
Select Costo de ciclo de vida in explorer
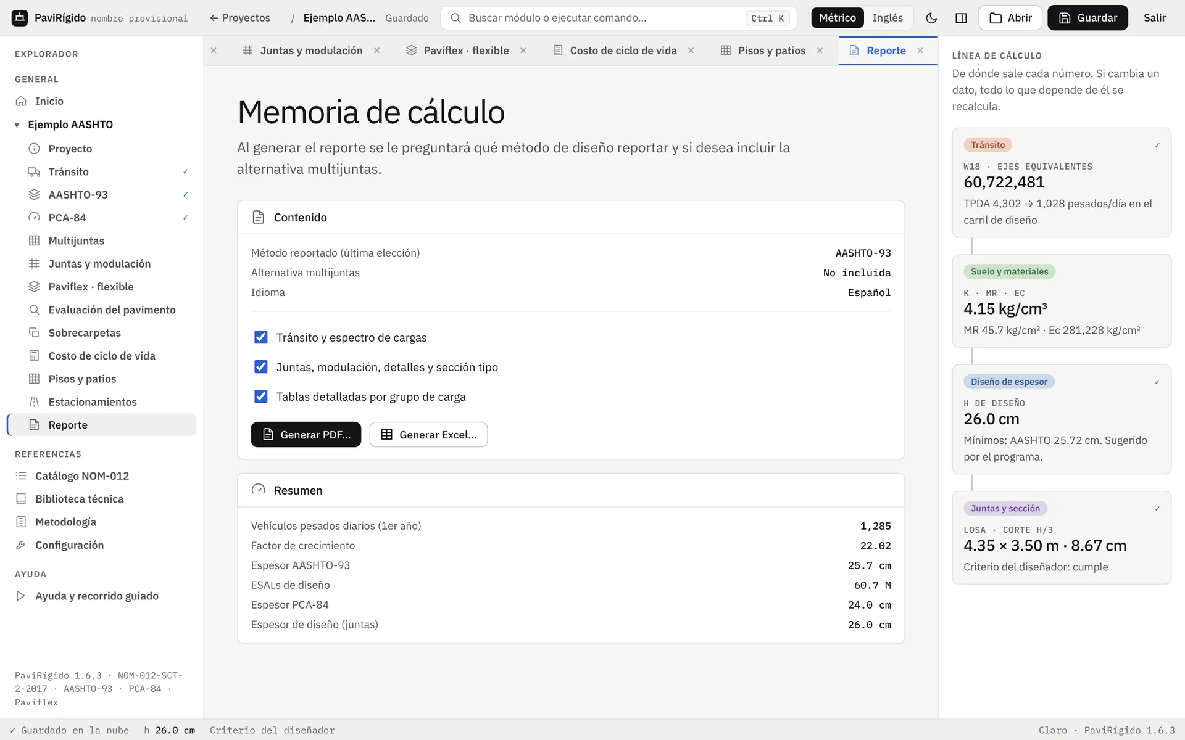point(102,356)
